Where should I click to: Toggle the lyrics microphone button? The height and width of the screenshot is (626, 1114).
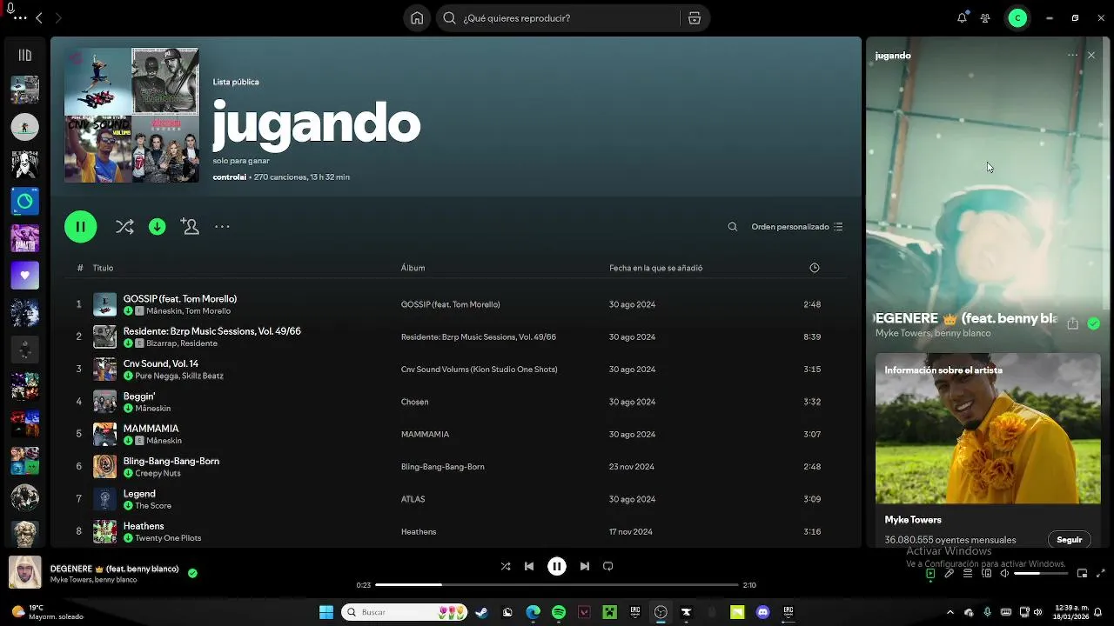950,574
